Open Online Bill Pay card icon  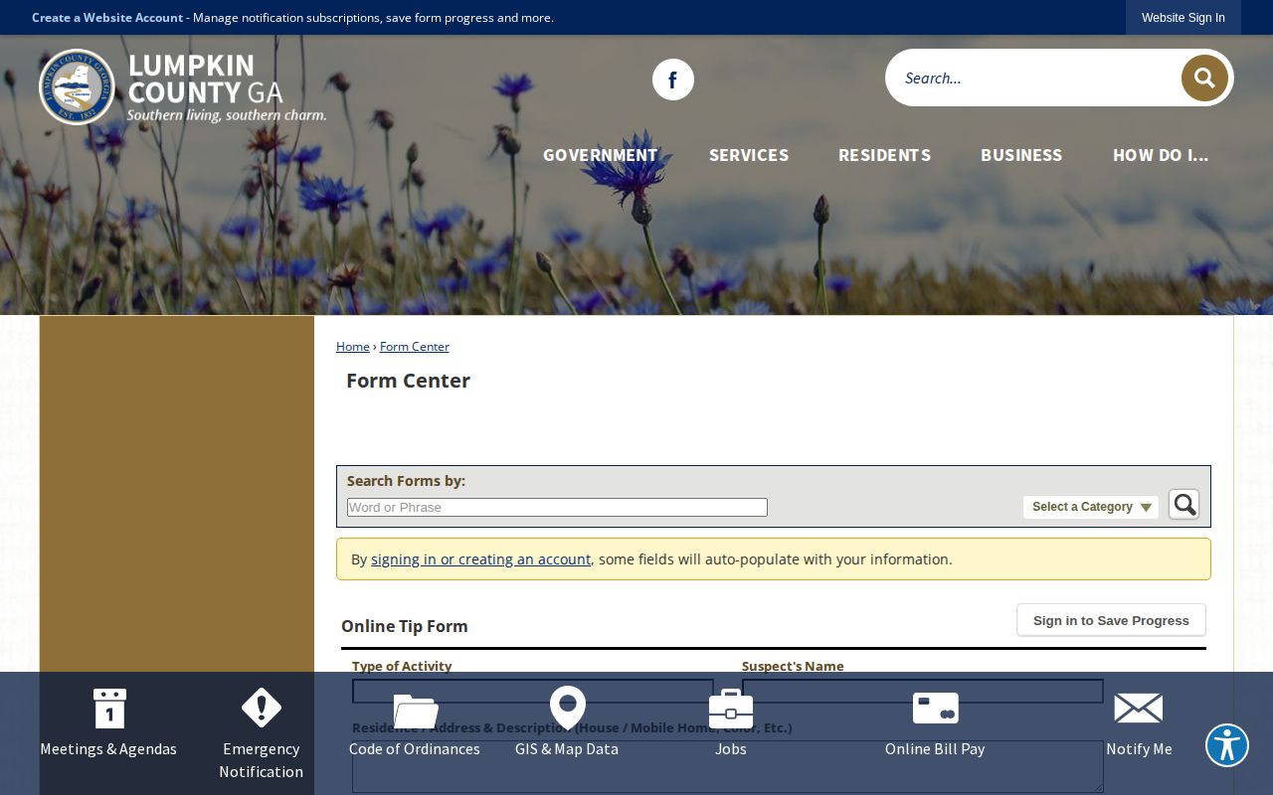[936, 709]
